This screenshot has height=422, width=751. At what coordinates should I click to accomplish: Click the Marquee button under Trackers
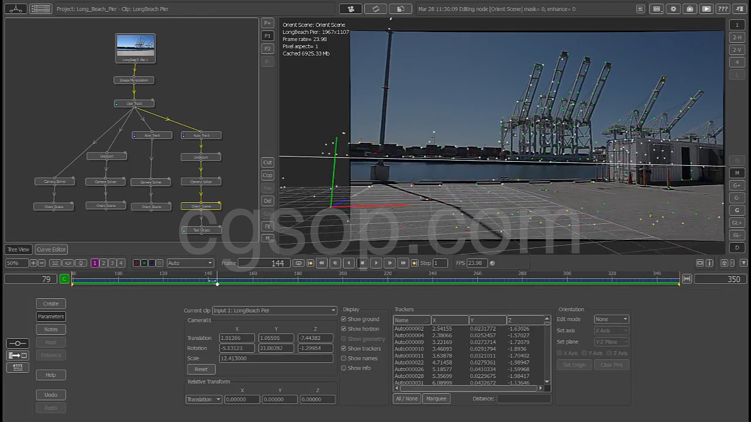click(x=436, y=399)
